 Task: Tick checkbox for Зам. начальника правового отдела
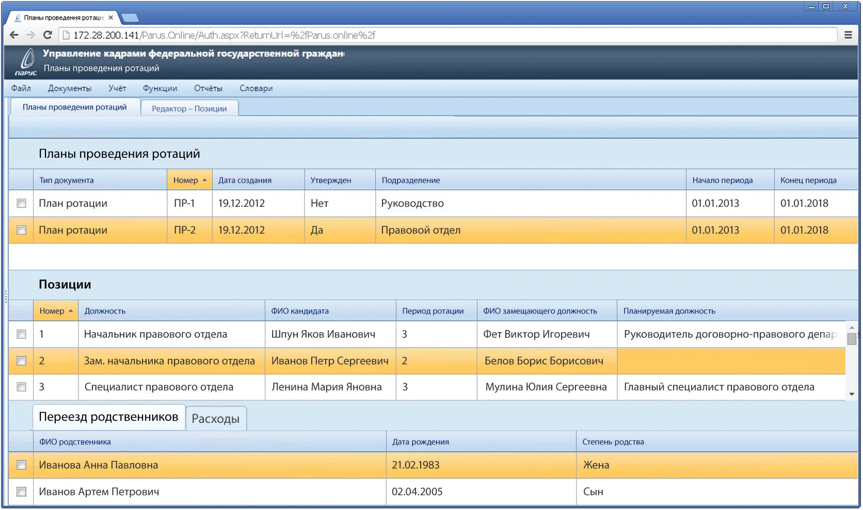pyautogui.click(x=21, y=361)
